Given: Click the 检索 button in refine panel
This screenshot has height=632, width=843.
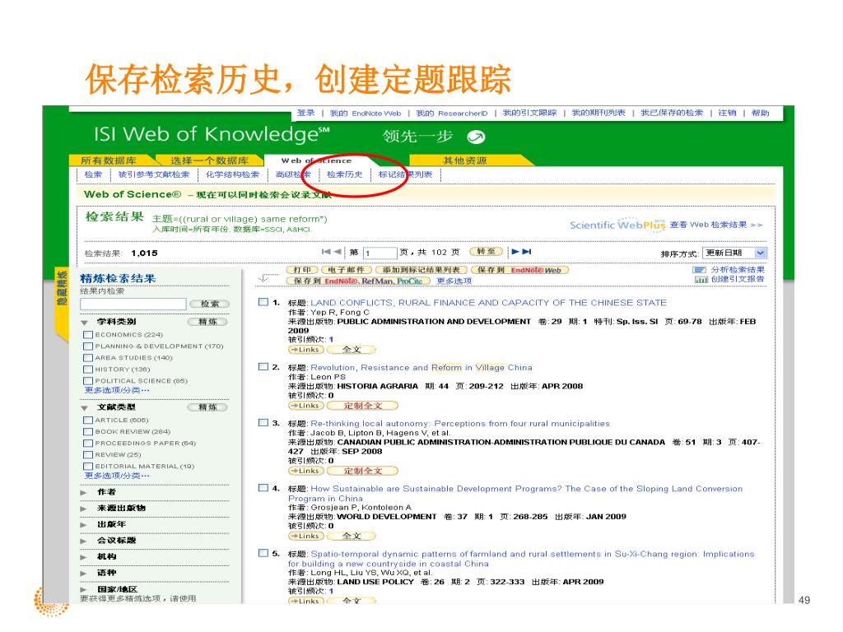Looking at the screenshot, I should point(210,304).
